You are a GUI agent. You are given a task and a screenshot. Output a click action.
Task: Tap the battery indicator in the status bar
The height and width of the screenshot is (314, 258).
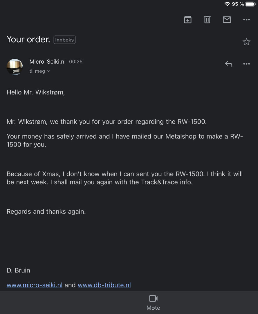(250, 4)
